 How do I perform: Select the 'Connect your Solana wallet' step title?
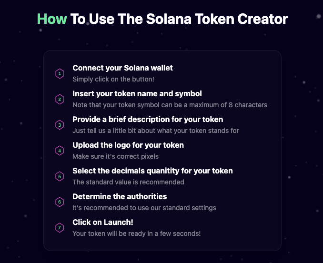122,68
